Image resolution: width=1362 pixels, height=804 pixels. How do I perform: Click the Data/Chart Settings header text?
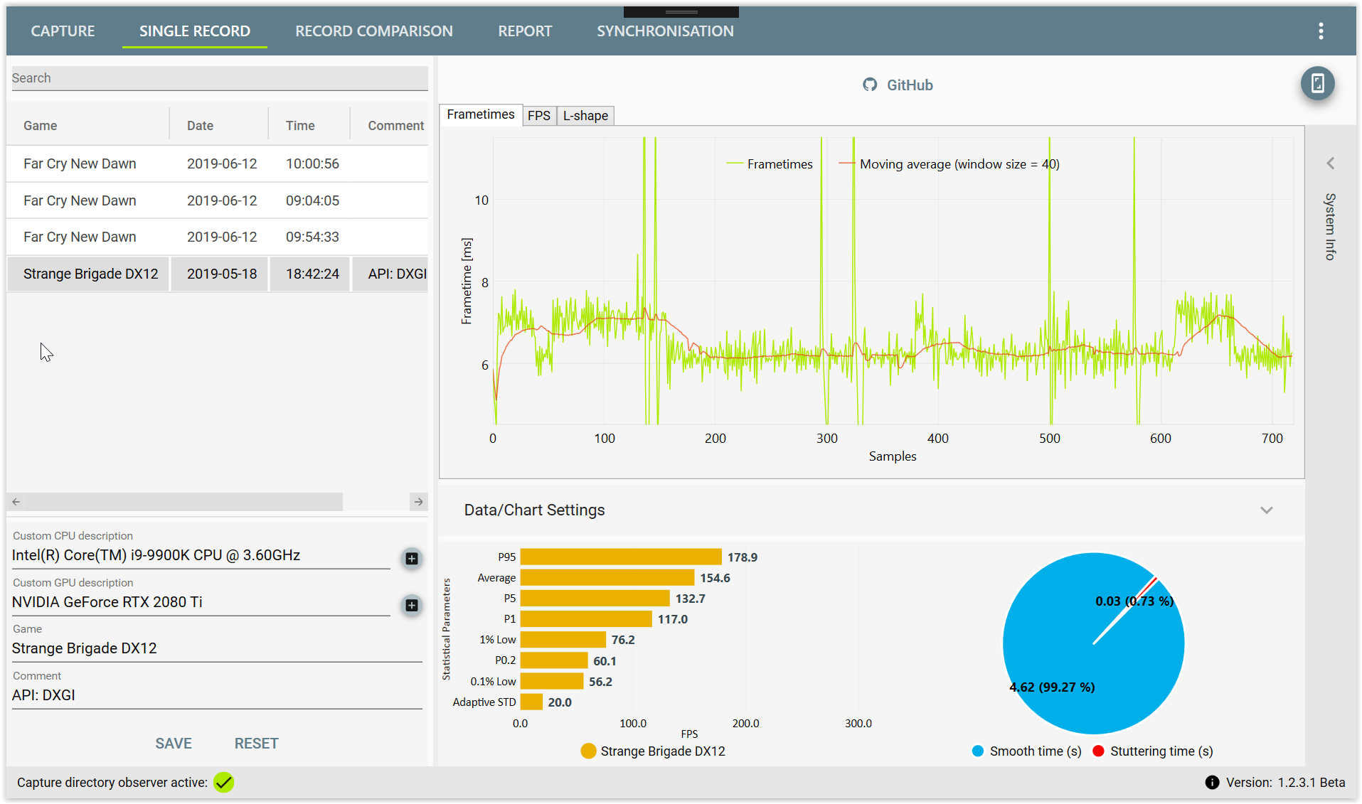[x=534, y=510]
